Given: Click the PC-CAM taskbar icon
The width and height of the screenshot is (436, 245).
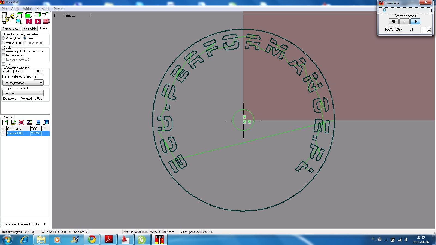Looking at the screenshot, I should [x=159, y=240].
